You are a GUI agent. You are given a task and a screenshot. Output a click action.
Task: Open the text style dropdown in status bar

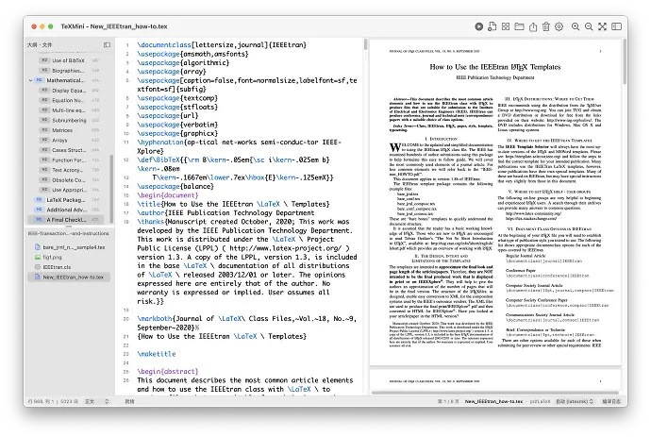(97, 402)
